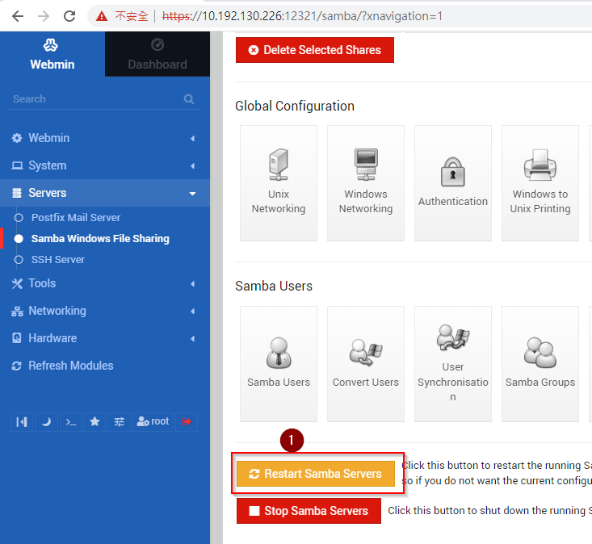The image size is (592, 544).
Task: Click Delete Selected Shares button
Action: (x=315, y=50)
